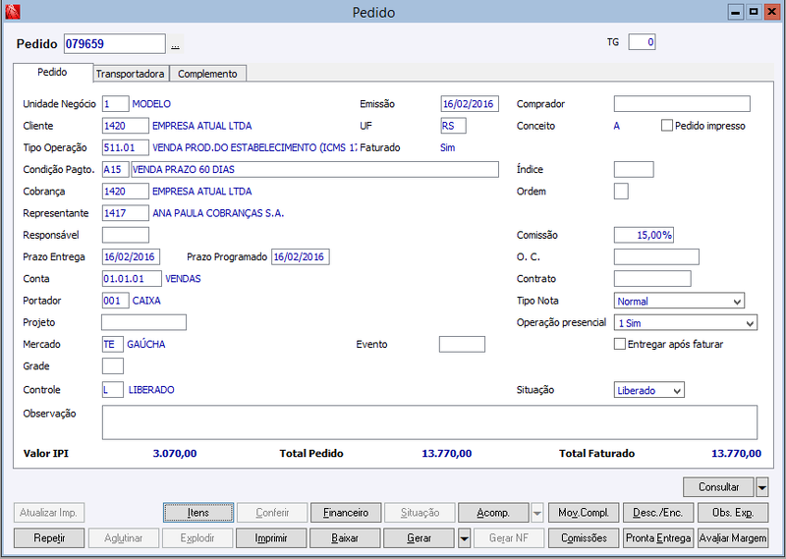Focus the Pedido number field 079659
The width and height of the screenshot is (786, 559).
[x=114, y=44]
